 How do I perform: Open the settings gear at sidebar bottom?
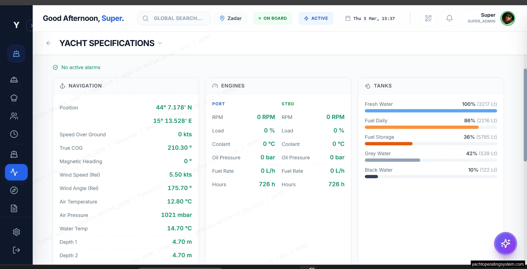point(16,232)
